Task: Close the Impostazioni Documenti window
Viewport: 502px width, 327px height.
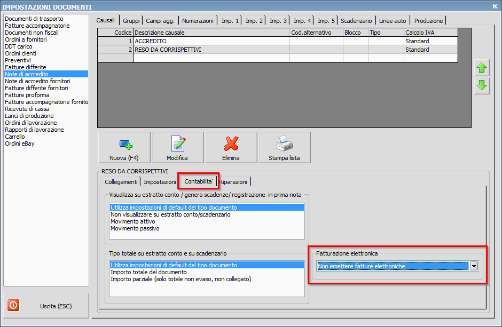Action: [495, 6]
